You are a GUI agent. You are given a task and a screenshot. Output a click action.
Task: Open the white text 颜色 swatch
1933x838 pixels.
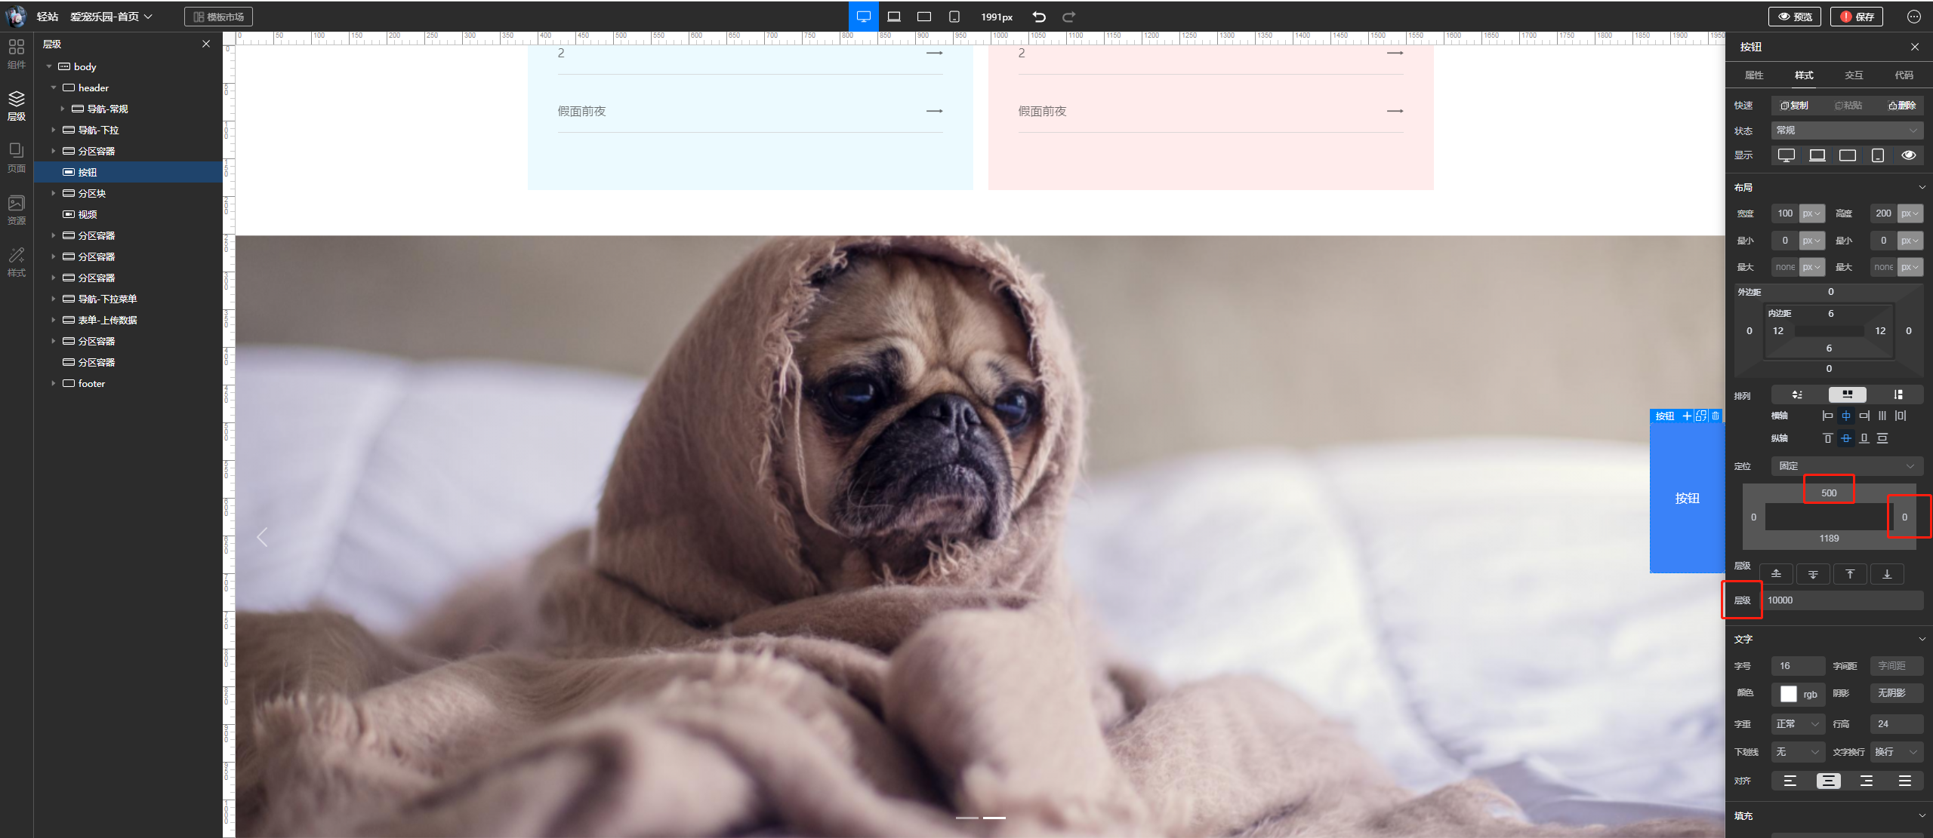tap(1789, 694)
